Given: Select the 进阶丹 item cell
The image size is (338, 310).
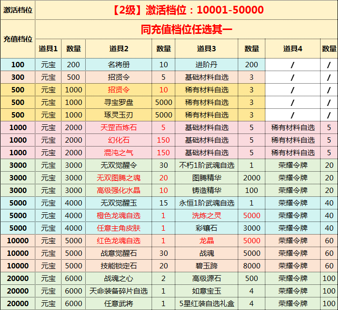Looking at the screenshot, I should click(206, 65).
